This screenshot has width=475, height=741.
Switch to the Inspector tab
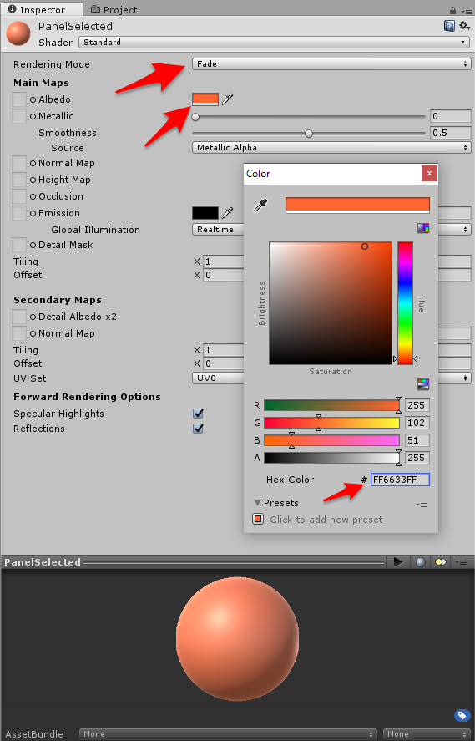click(42, 9)
